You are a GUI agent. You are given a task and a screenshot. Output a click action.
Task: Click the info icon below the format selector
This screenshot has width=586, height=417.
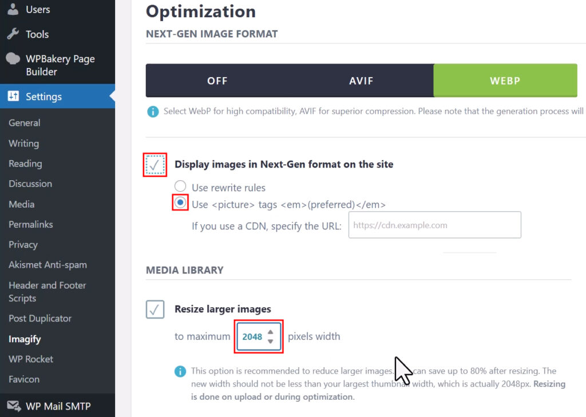(x=152, y=112)
